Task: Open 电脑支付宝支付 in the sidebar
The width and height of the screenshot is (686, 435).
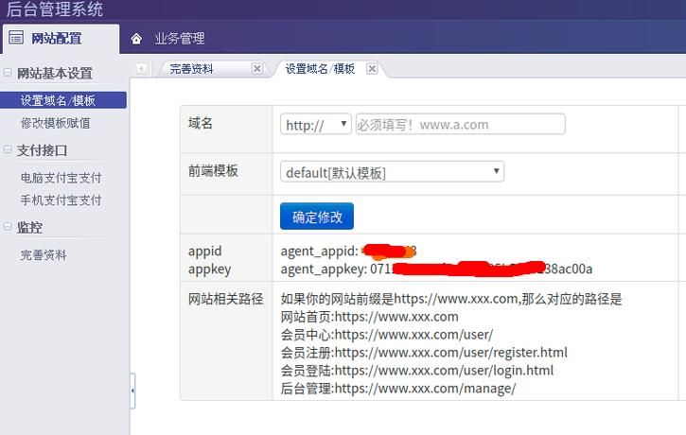Action: click(x=61, y=178)
